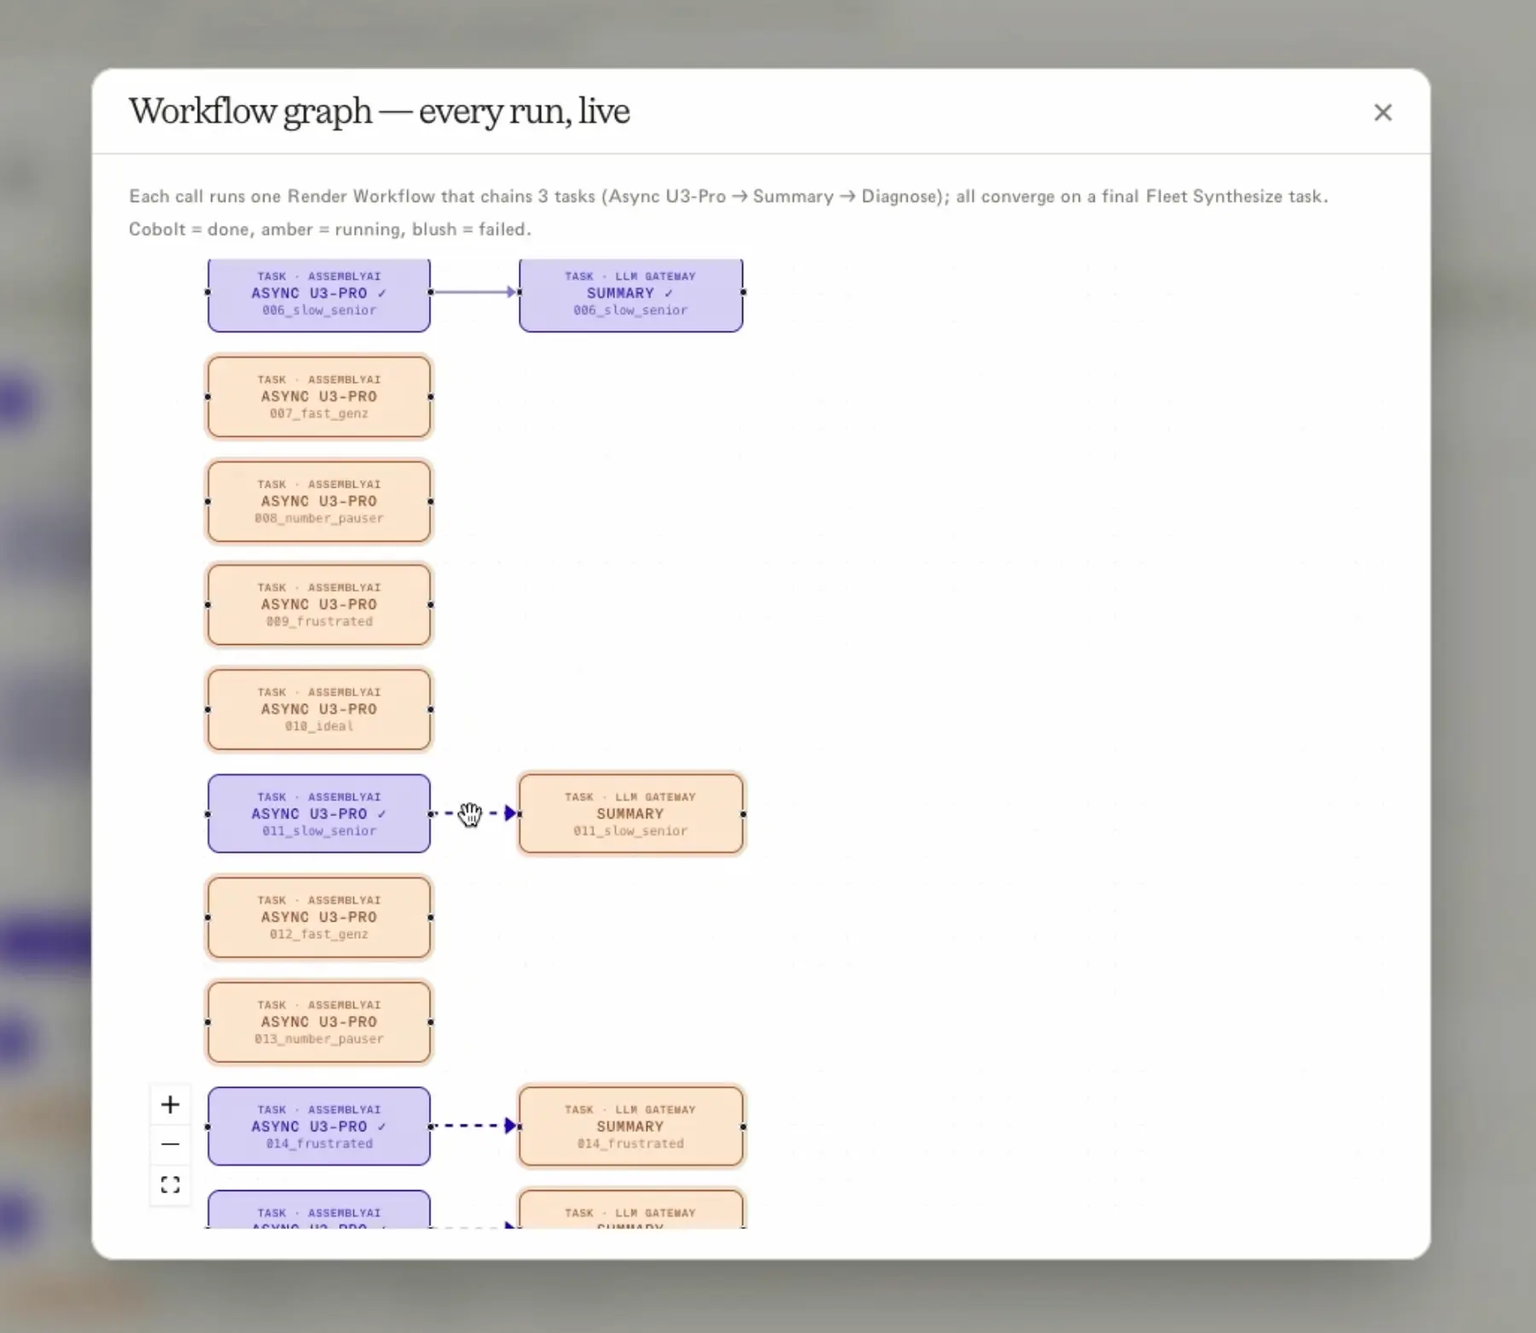Fit graph to view with frame icon
The width and height of the screenshot is (1536, 1333).
(170, 1185)
